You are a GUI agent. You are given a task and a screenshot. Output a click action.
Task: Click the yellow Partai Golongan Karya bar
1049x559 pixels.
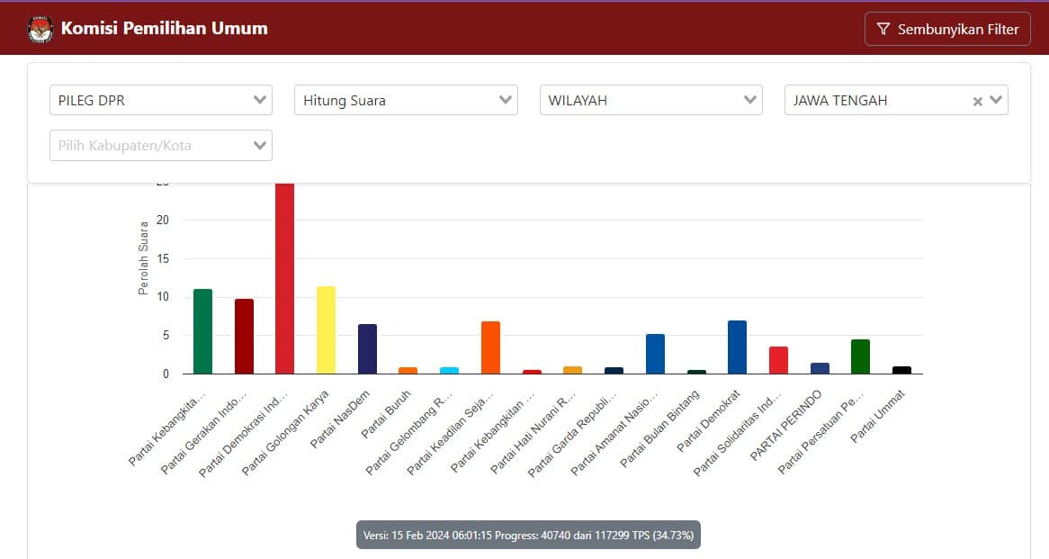[324, 329]
